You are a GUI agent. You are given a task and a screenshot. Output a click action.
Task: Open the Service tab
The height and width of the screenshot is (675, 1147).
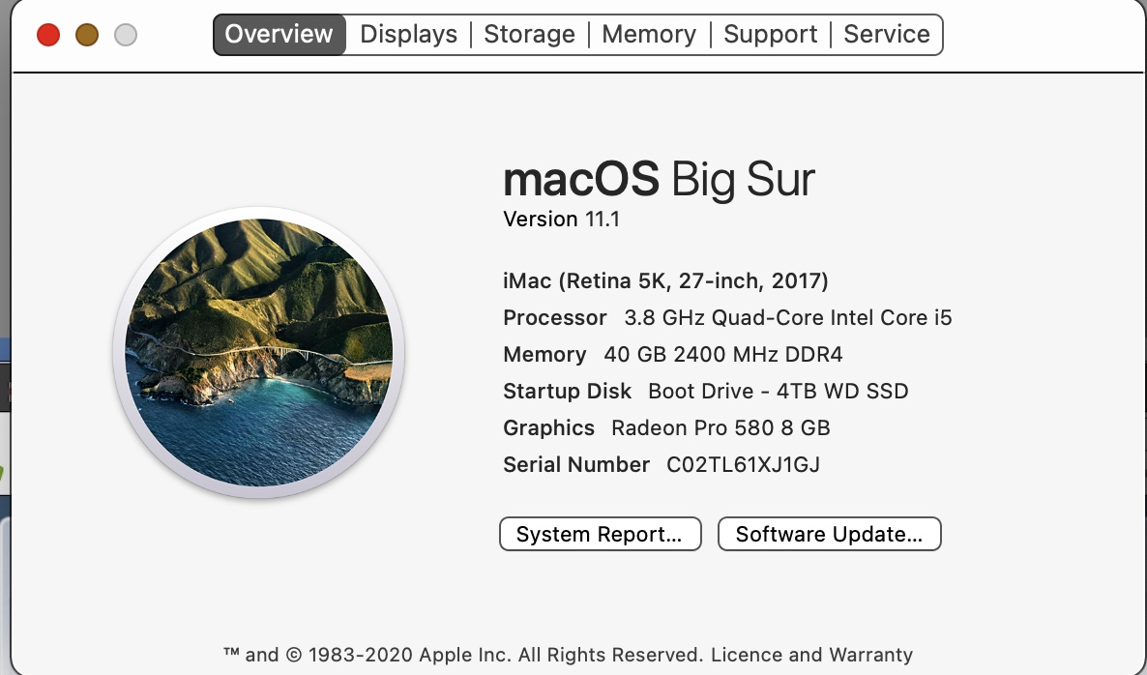coord(887,35)
